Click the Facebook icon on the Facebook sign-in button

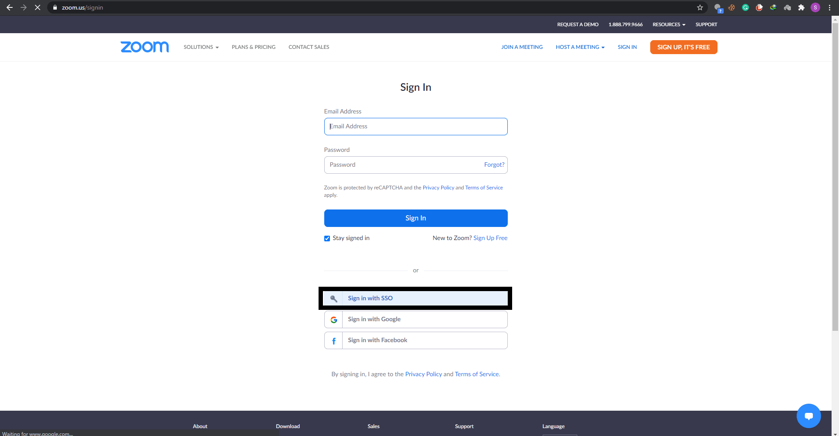[334, 340]
